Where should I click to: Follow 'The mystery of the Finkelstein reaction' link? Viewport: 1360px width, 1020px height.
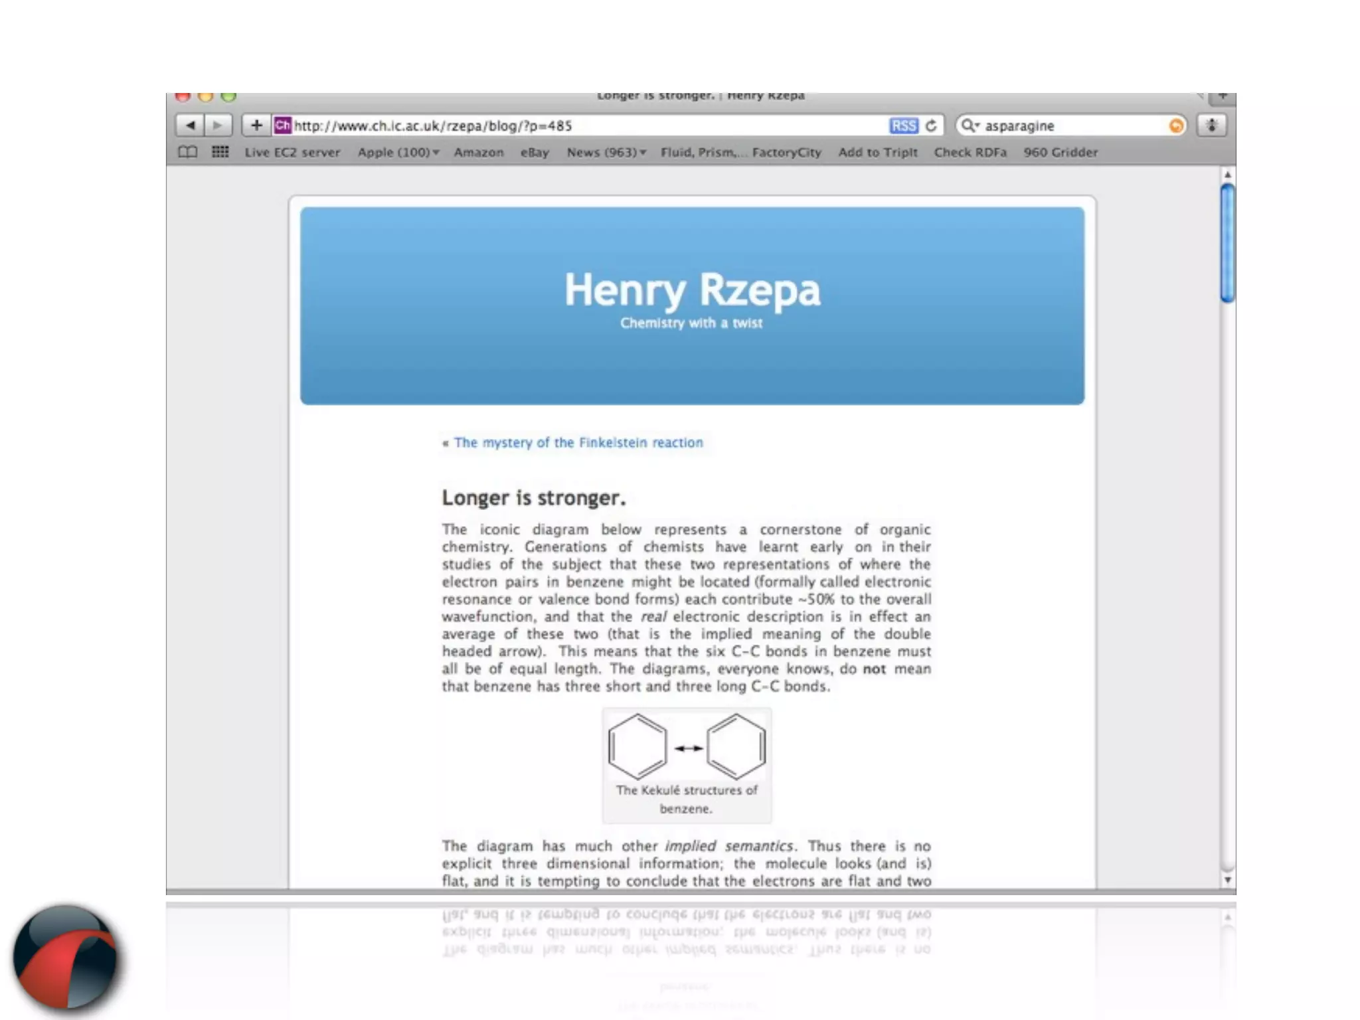pyautogui.click(x=578, y=443)
